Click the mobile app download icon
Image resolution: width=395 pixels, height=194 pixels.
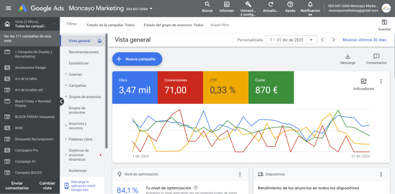pyautogui.click(x=66, y=186)
